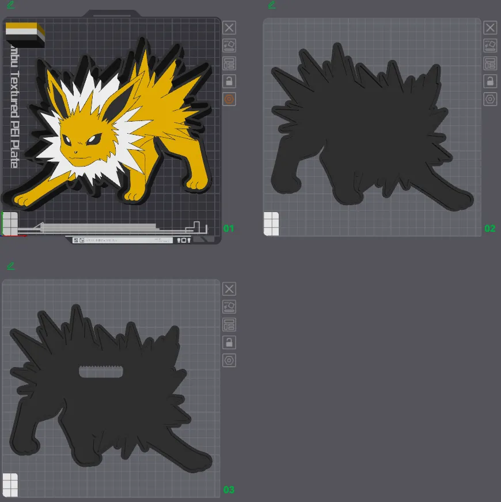Open plate settings gear on plate 03
Screen dimensions: 501x502
click(229, 360)
